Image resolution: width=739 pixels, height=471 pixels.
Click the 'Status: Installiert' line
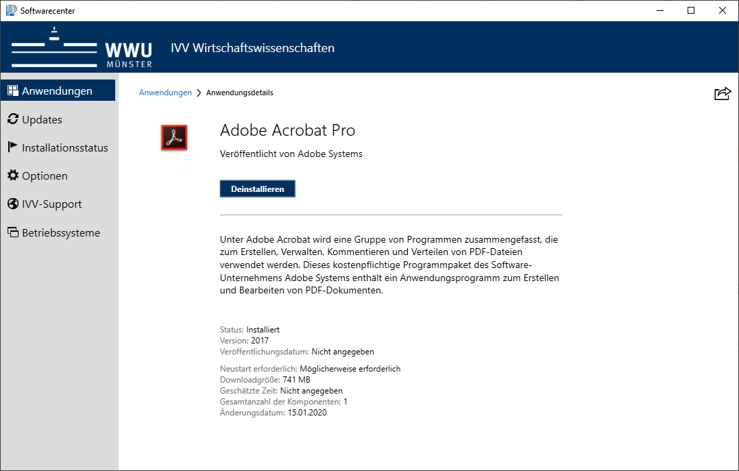[x=250, y=330]
